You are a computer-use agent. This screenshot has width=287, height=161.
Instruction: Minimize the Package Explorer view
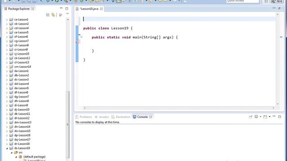click(61, 8)
